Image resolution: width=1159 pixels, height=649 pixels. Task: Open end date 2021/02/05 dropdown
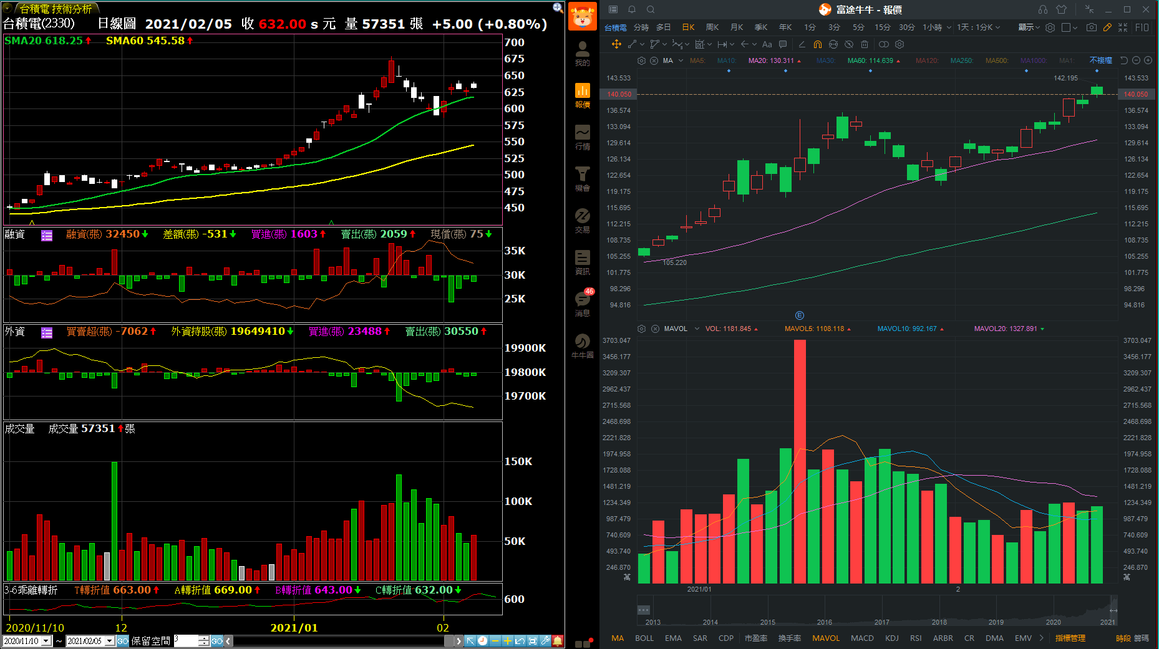pos(110,641)
